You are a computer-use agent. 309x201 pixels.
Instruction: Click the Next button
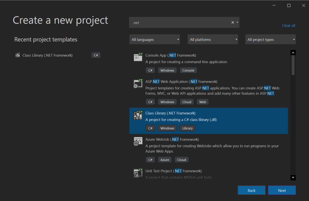coord(282,190)
